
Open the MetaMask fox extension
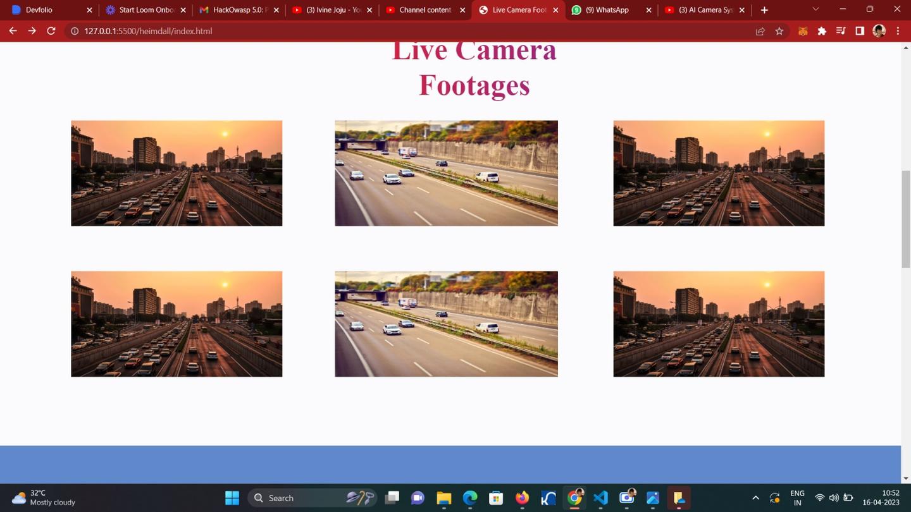(803, 31)
